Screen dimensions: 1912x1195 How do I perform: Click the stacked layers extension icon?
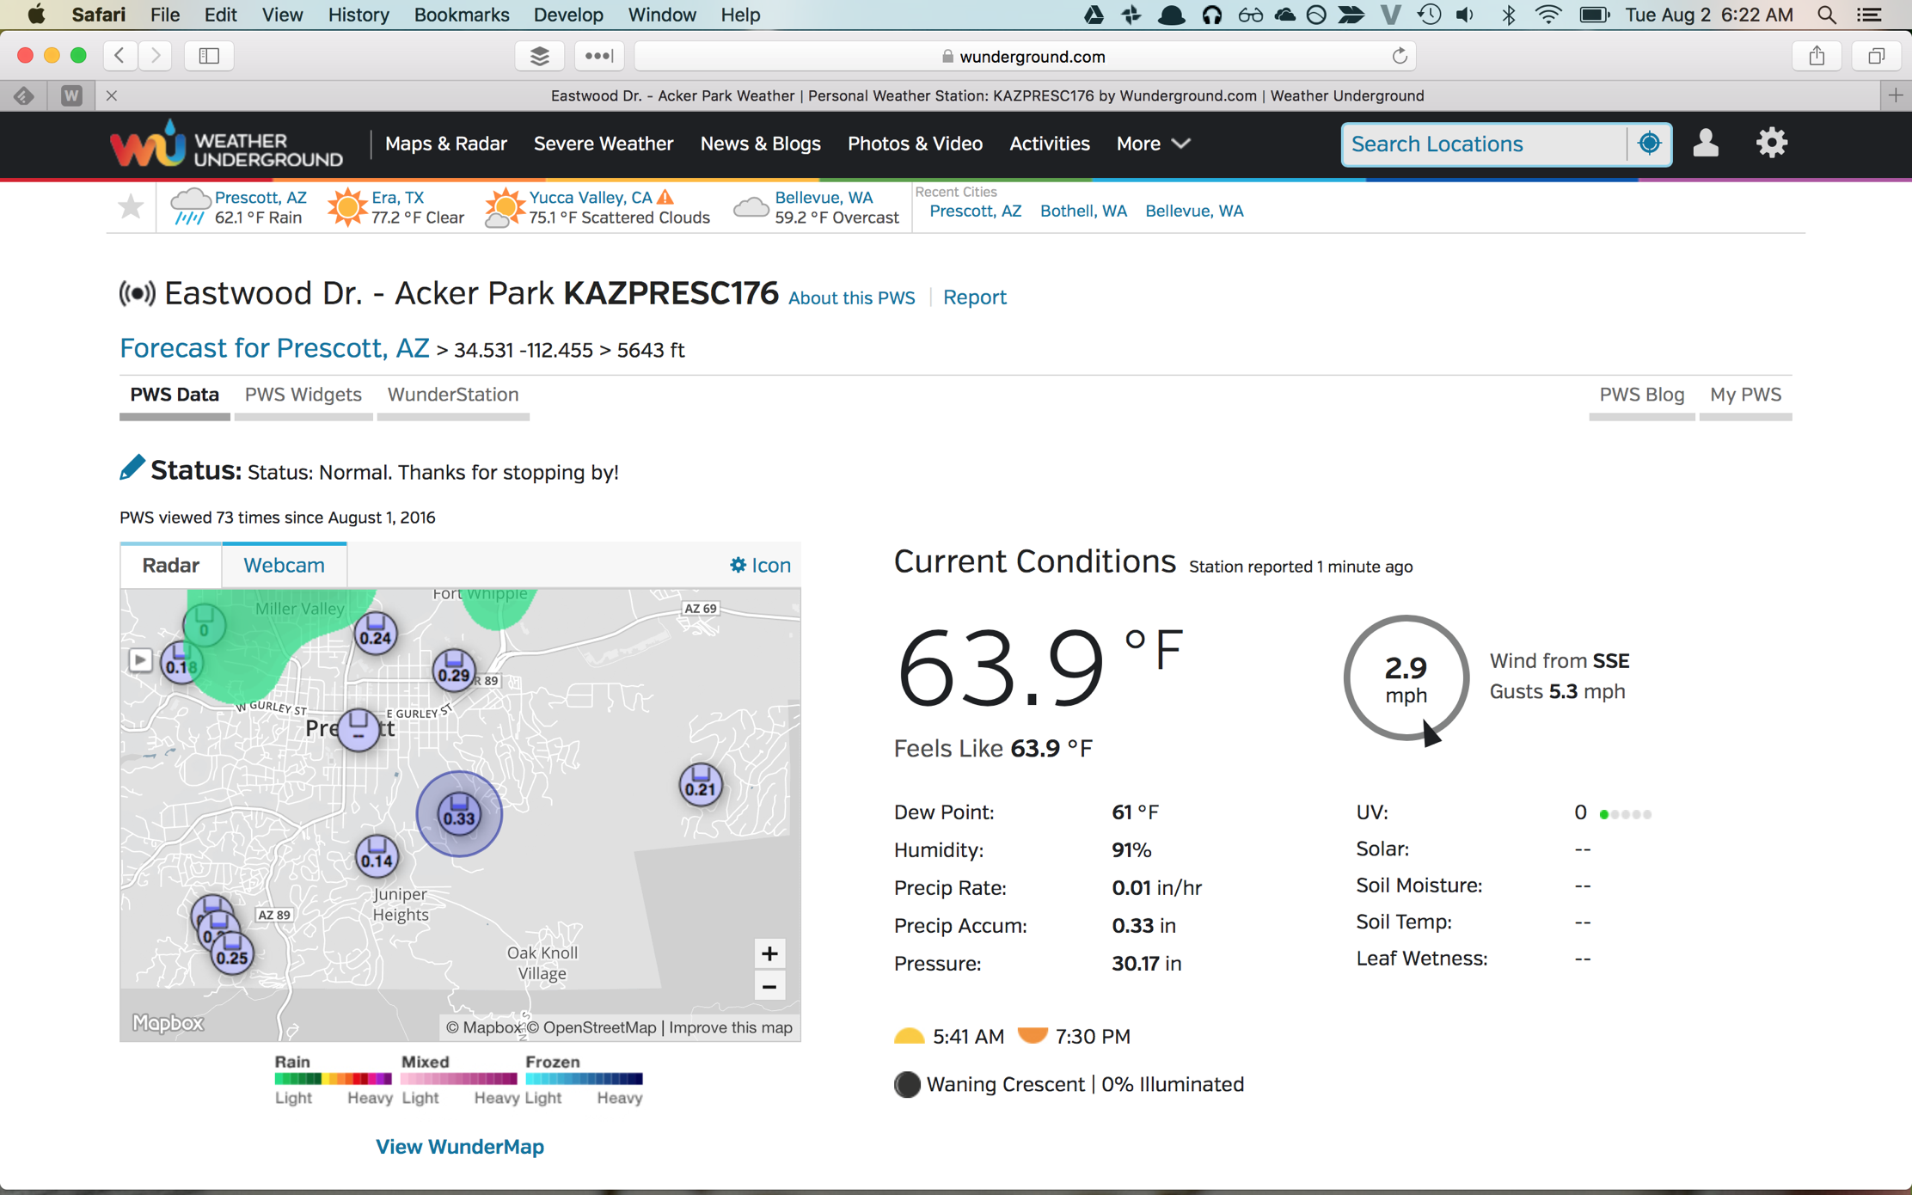tap(539, 56)
